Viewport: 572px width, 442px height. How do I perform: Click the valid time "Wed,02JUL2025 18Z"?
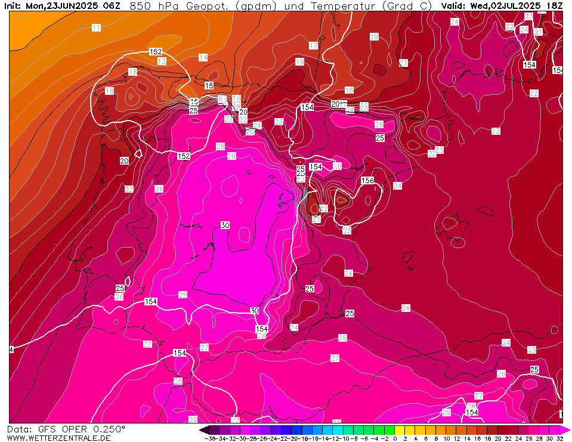(516, 6)
